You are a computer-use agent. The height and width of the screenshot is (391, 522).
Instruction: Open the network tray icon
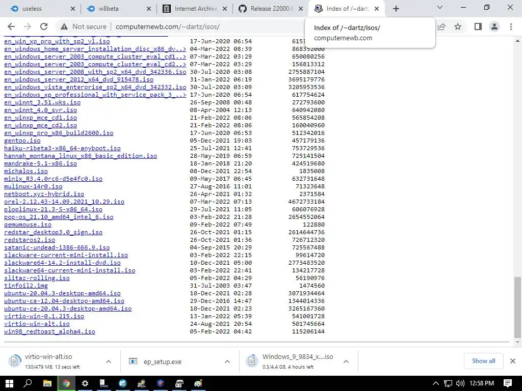click(448, 384)
